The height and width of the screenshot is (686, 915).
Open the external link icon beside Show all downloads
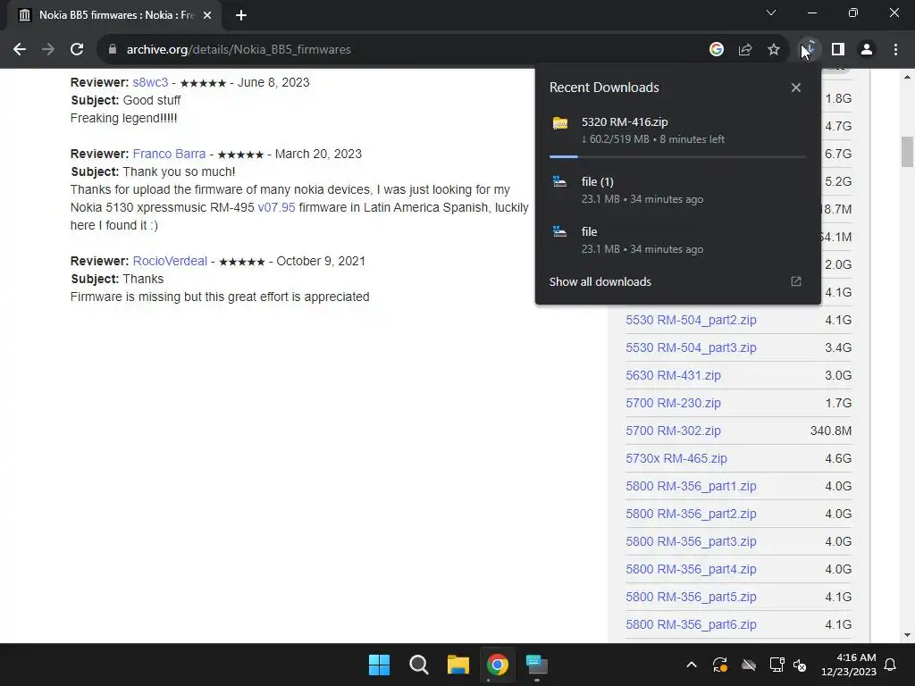click(795, 281)
